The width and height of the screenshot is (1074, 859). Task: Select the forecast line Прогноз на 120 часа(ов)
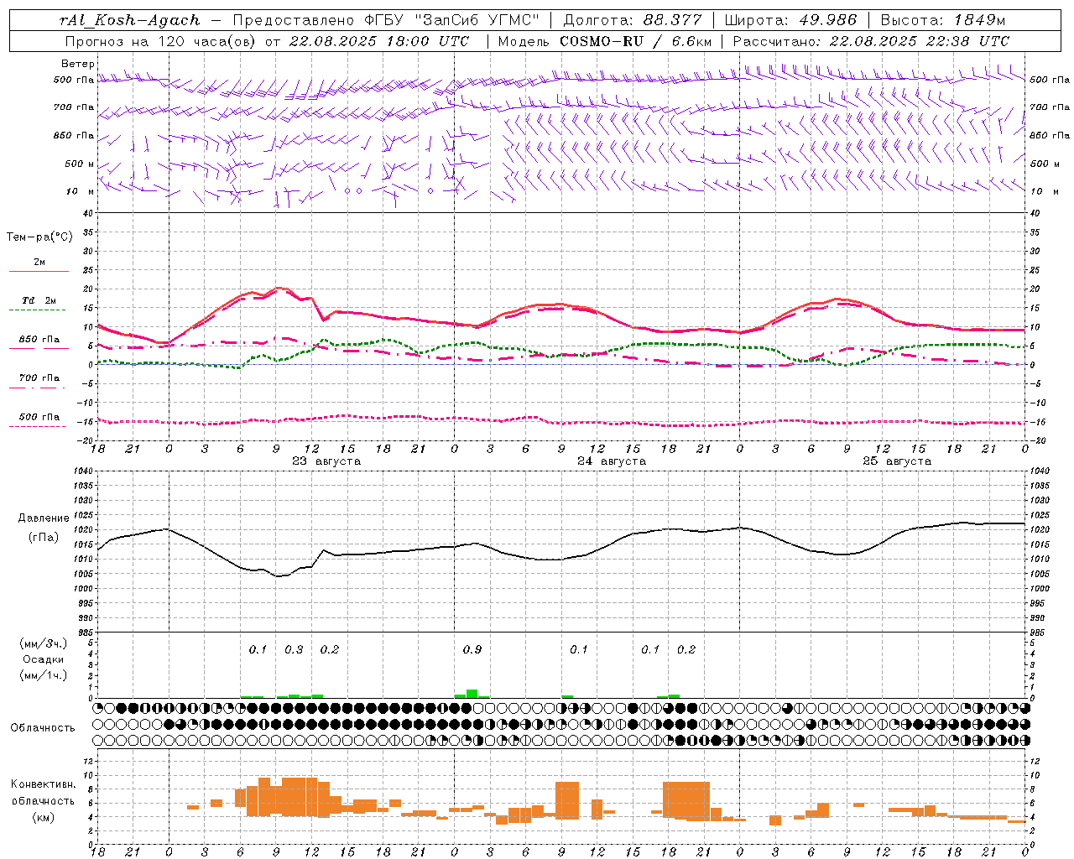(160, 41)
